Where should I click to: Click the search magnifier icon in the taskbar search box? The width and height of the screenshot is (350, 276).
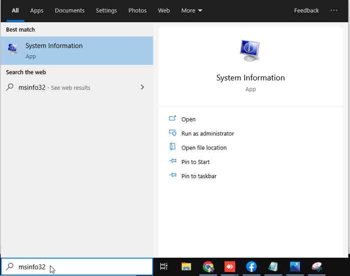(10, 266)
